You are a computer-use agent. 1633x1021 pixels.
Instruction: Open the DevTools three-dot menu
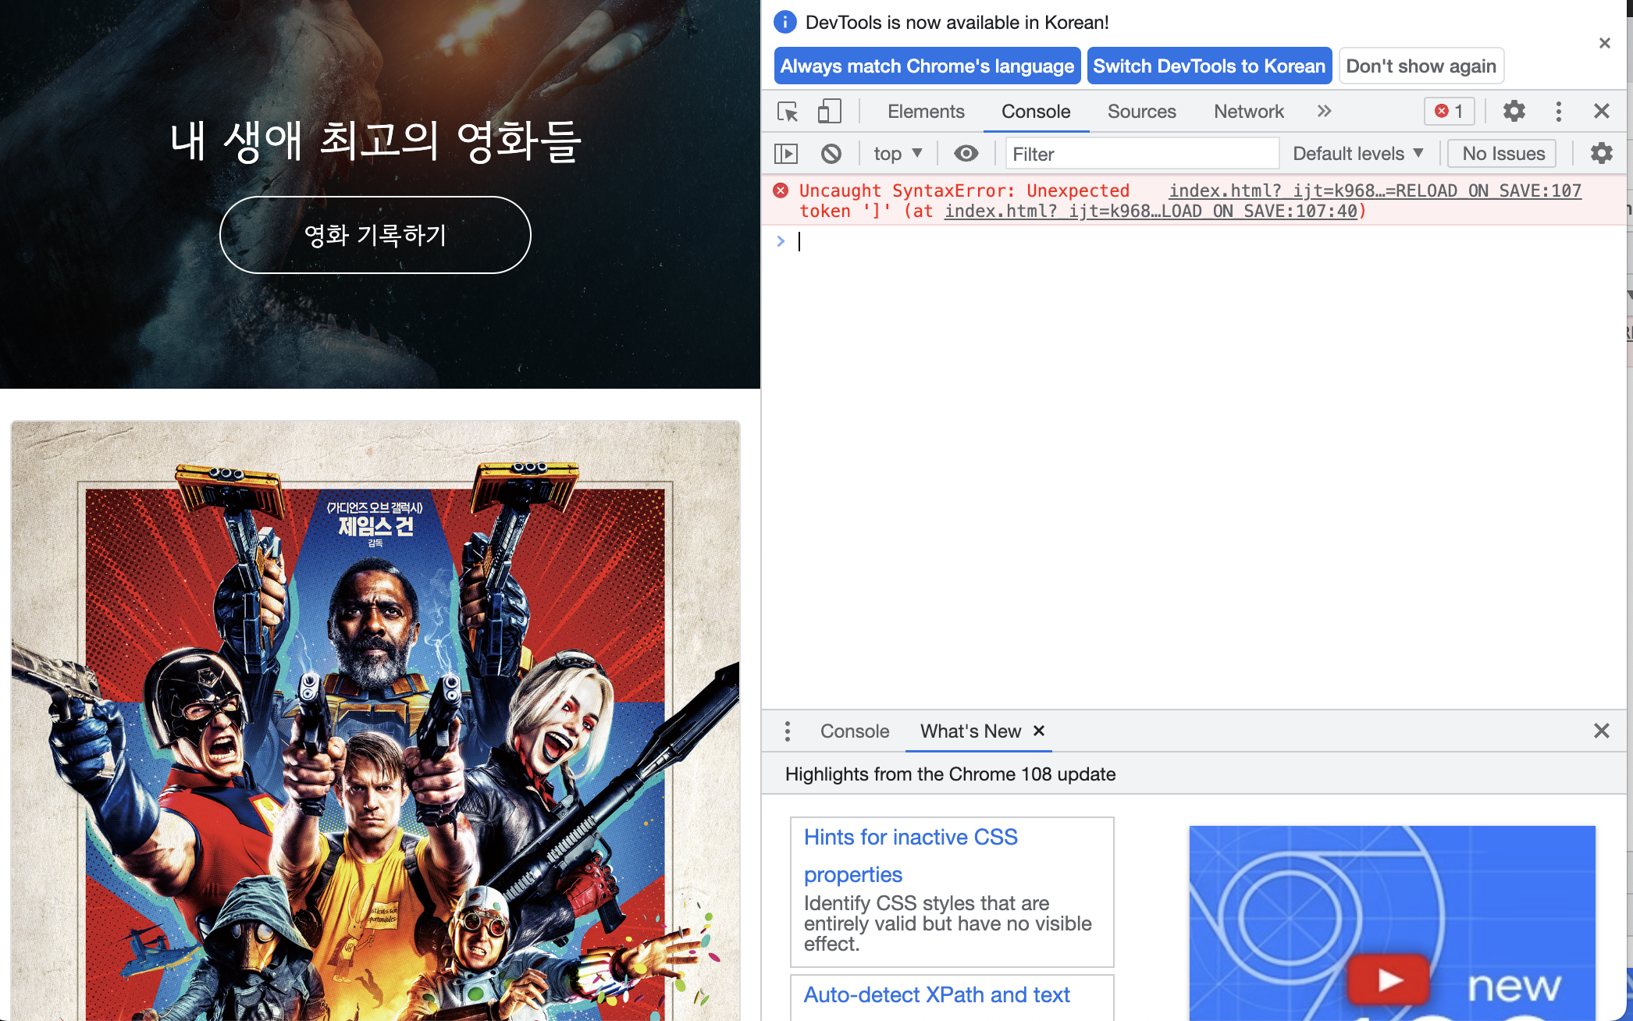pos(1558,112)
